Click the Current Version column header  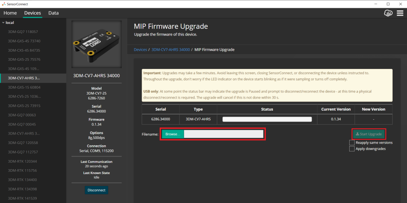336,109
